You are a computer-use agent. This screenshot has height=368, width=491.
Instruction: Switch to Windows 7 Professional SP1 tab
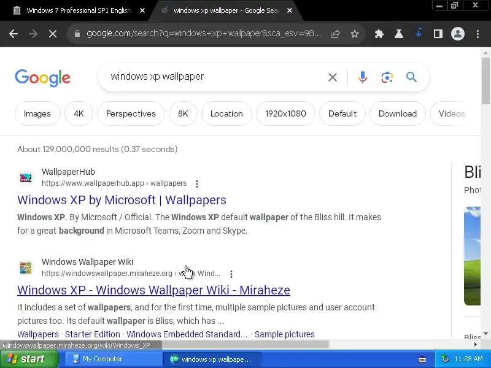(x=79, y=10)
